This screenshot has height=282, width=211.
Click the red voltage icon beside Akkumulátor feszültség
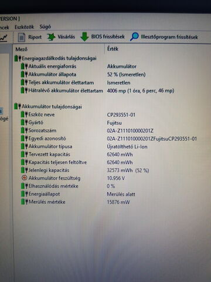pos(24,178)
